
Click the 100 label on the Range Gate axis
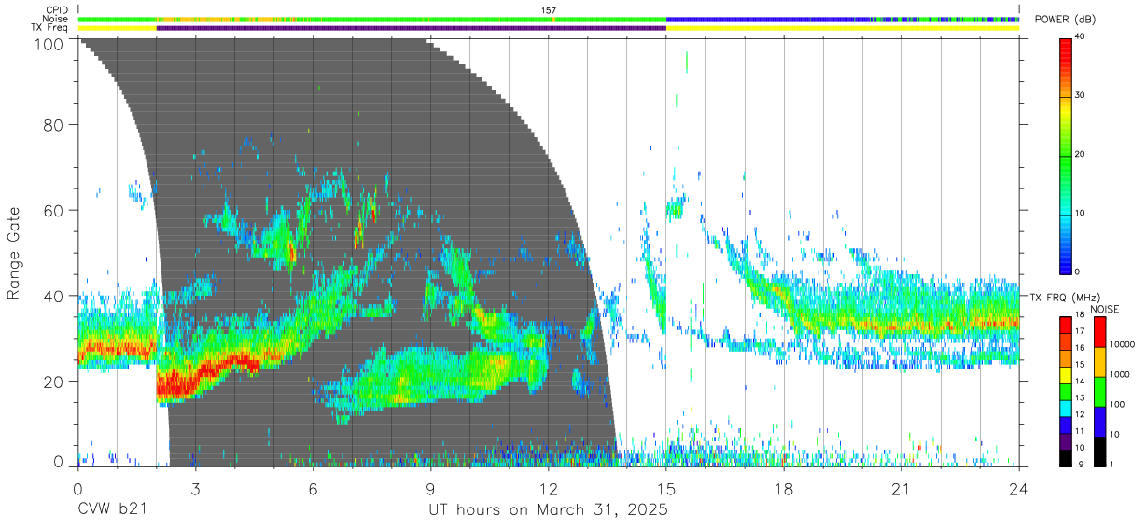[49, 44]
